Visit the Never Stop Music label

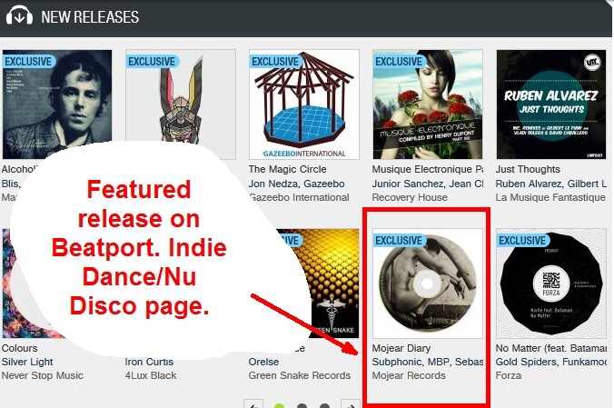(x=43, y=375)
